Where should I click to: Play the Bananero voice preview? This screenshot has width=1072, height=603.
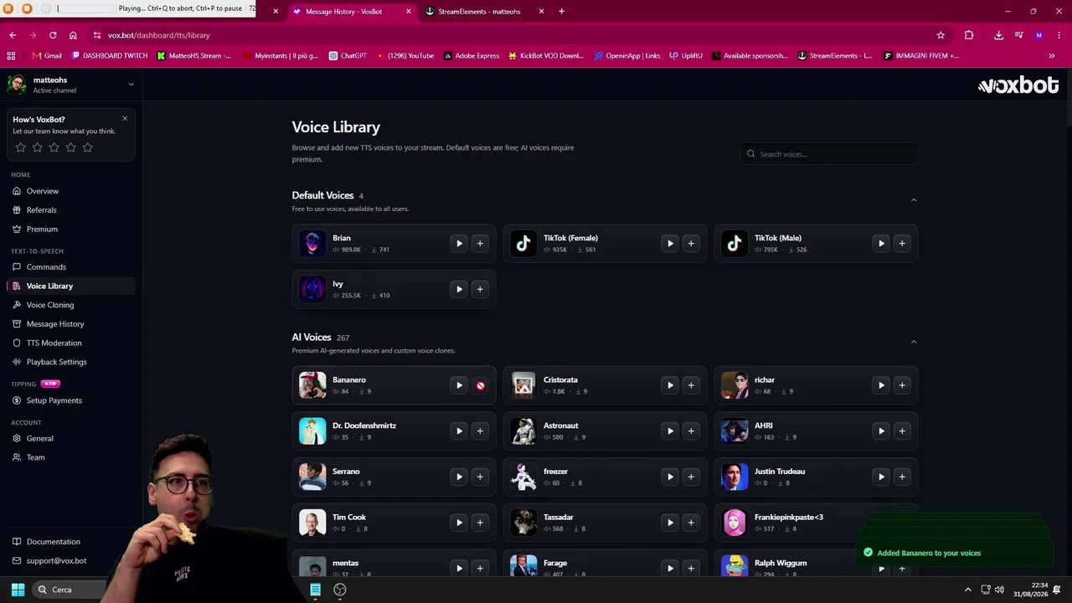coord(459,385)
